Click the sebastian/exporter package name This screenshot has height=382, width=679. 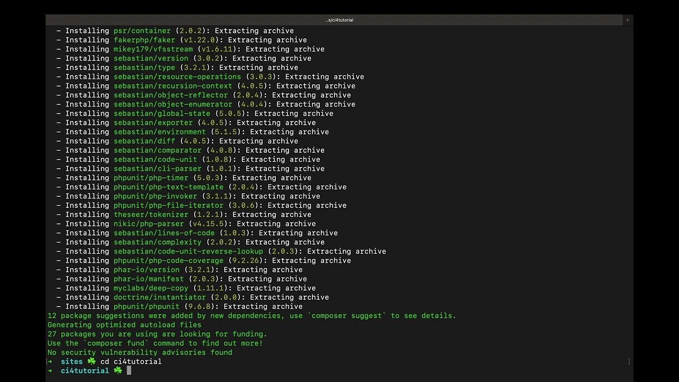pyautogui.click(x=153, y=123)
